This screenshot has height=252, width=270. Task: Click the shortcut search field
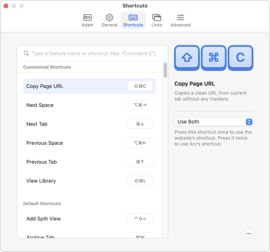tap(93, 53)
